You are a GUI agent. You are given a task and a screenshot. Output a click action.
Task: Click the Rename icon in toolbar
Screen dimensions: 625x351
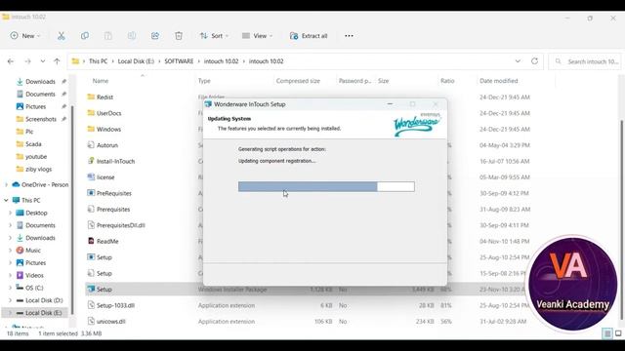[132, 36]
